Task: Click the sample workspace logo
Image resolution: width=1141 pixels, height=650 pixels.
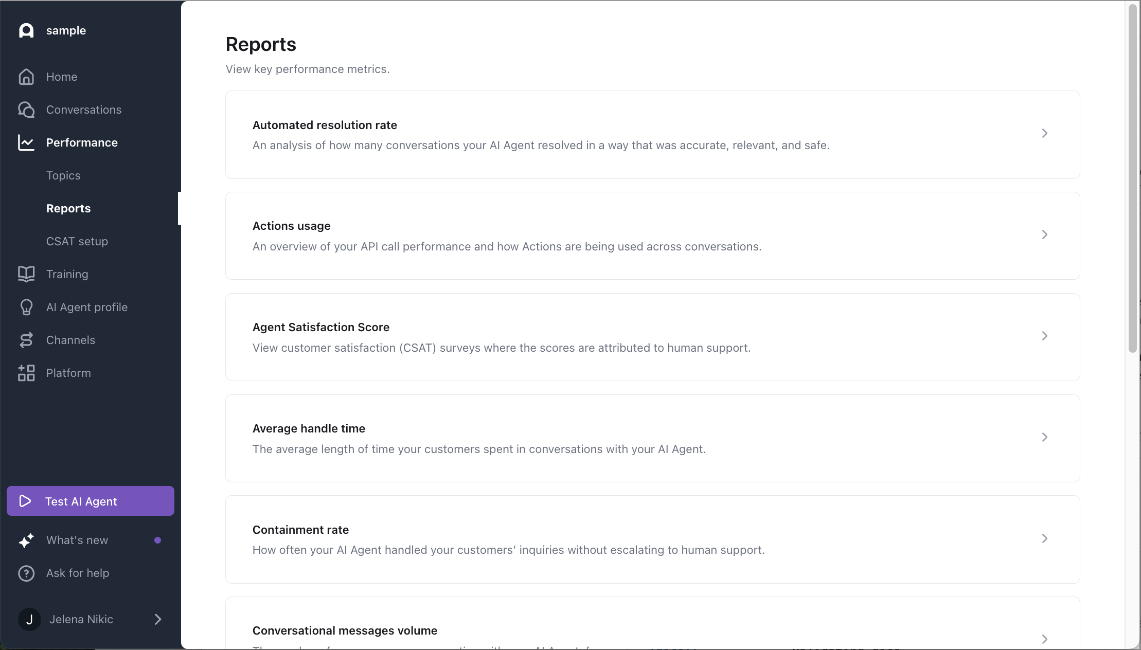Action: tap(26, 30)
